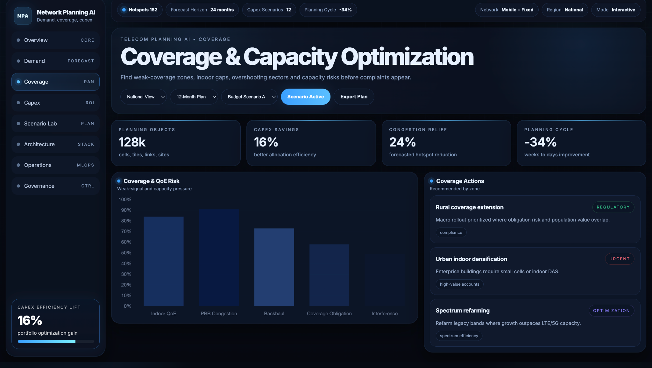Click the REGULATORY badge
Viewport: 652px width, 368px height.
point(613,207)
